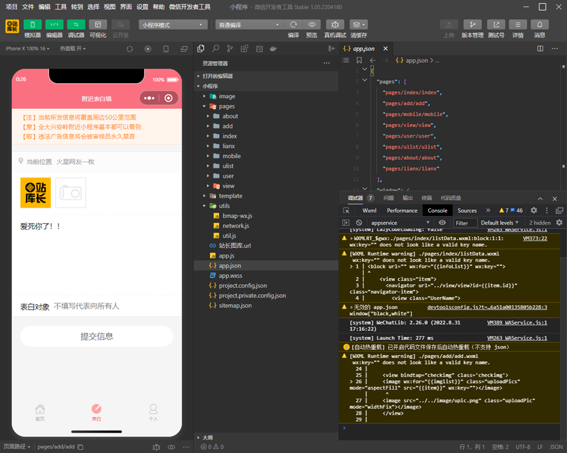
Task: Toggle 调试器 debugger panel in toolbar
Action: 76,25
